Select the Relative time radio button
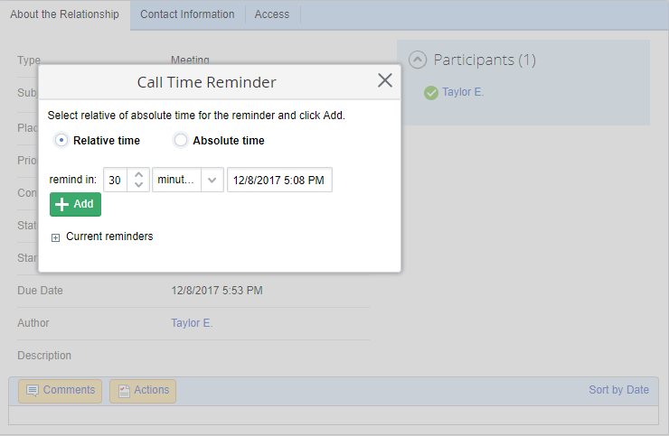The height and width of the screenshot is (436, 669). tap(61, 140)
